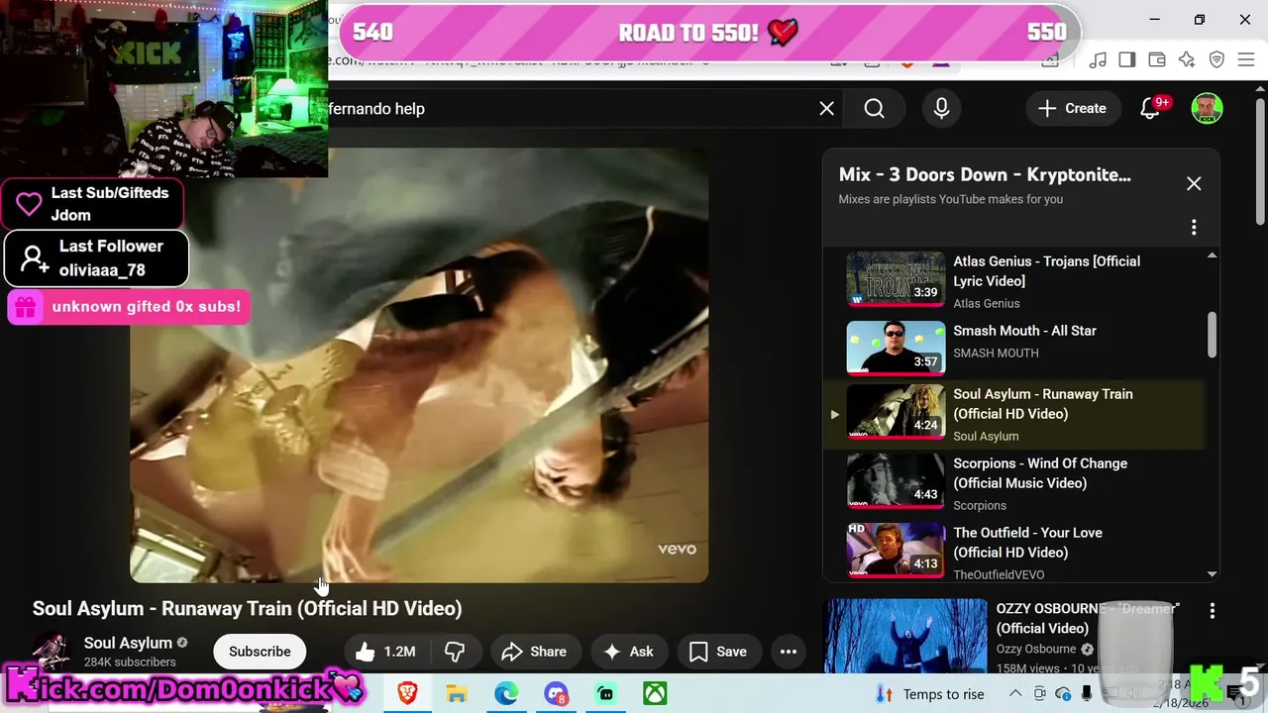Open Streamlabs icon in the taskbar
Image resolution: width=1268 pixels, height=713 pixels.
point(605,693)
